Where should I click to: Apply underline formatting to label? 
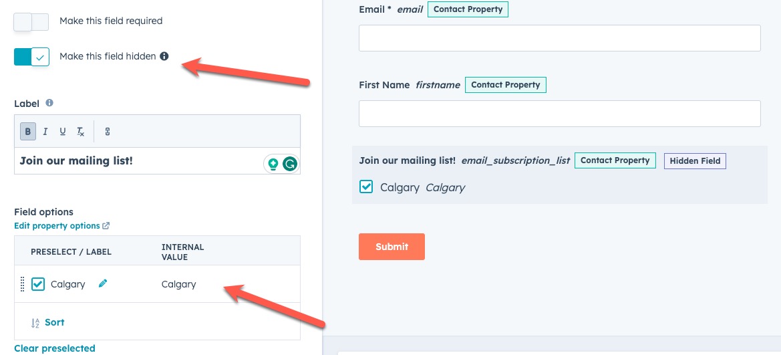pos(63,132)
